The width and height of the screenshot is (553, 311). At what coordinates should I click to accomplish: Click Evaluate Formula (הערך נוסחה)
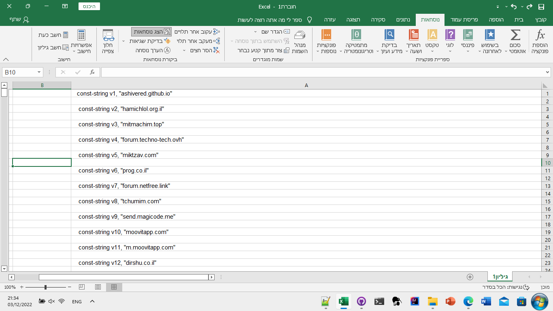[153, 50]
